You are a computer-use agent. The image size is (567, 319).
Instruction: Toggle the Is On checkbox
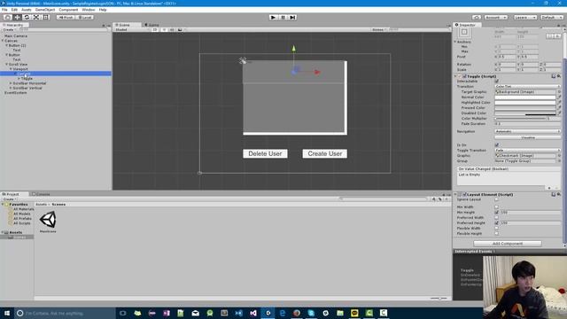click(x=496, y=145)
